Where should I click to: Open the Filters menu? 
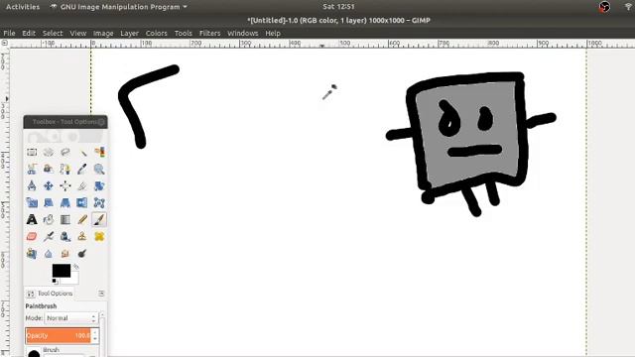209,33
